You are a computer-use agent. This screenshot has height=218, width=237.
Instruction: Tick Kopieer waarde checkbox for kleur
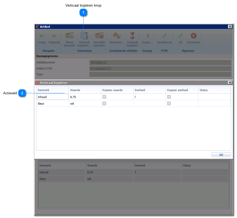tap(104, 104)
